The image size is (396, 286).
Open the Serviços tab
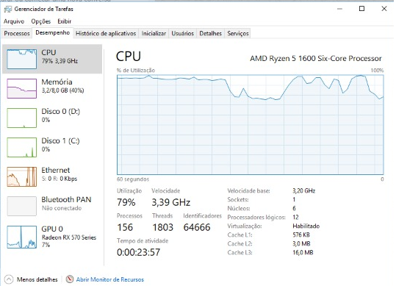click(x=238, y=33)
